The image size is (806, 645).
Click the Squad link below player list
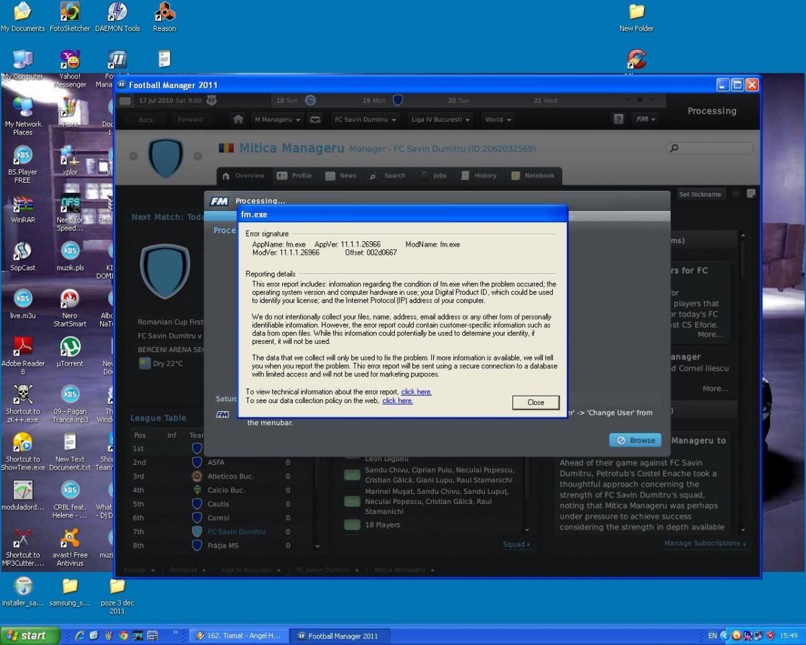(516, 544)
